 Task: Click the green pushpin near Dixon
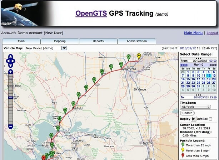94,79
